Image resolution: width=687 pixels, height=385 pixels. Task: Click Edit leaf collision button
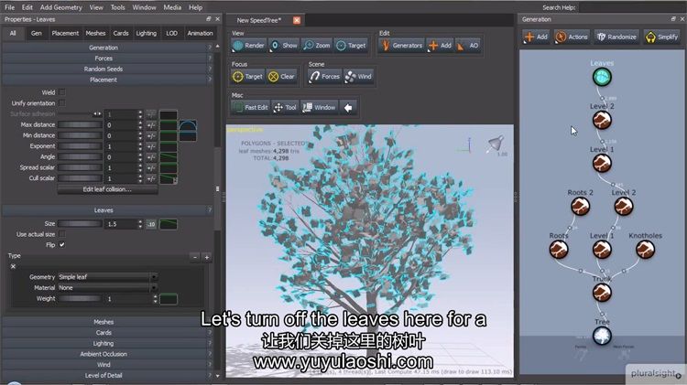tap(107, 189)
